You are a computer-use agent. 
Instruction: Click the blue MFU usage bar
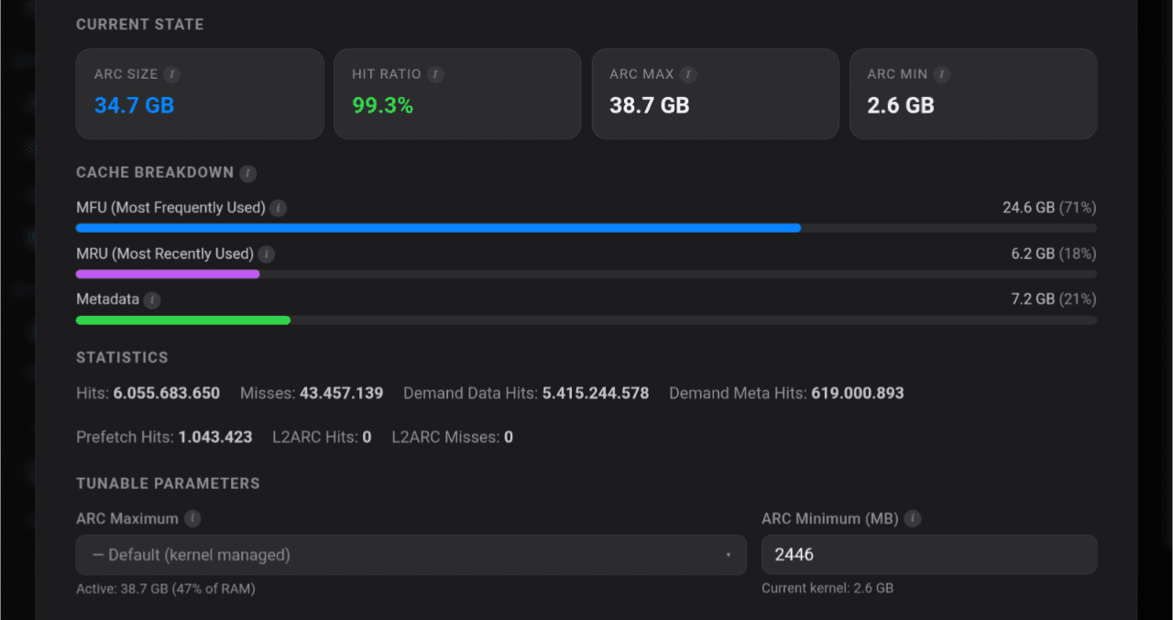click(x=438, y=228)
